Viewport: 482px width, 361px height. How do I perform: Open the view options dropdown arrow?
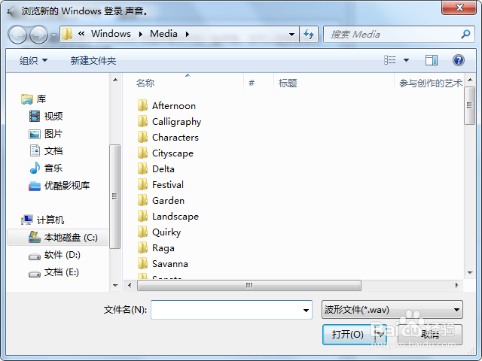coord(406,60)
